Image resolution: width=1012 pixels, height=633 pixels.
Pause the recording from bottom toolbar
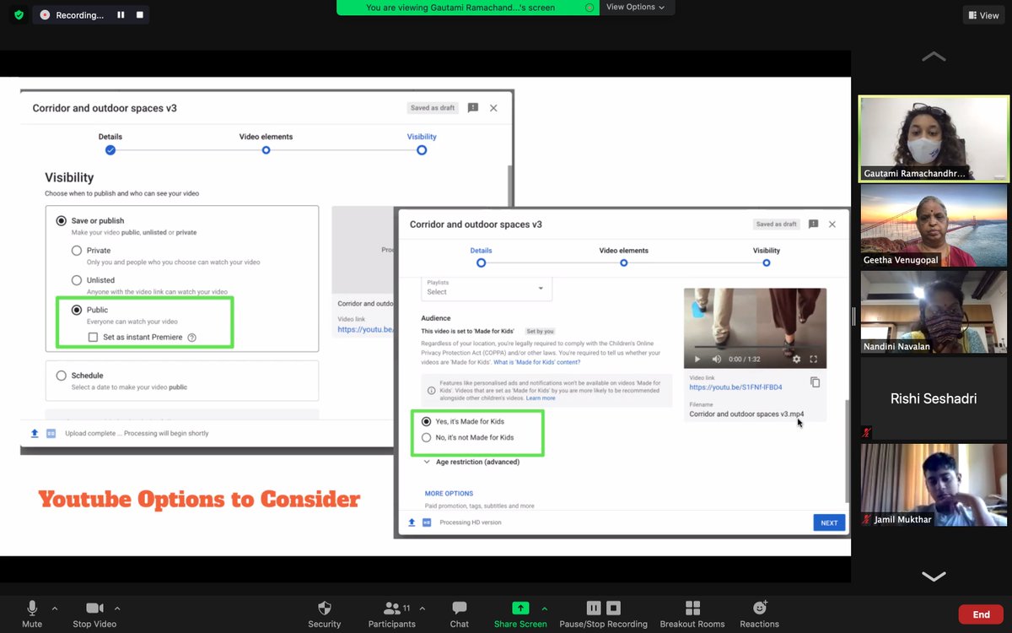[594, 608]
